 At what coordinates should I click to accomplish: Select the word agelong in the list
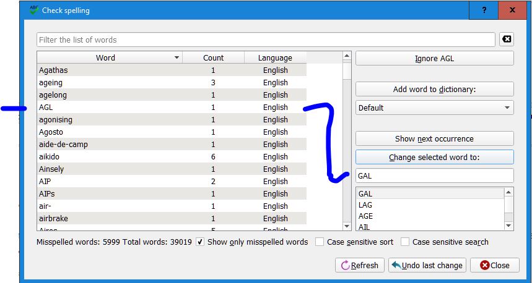[53, 95]
